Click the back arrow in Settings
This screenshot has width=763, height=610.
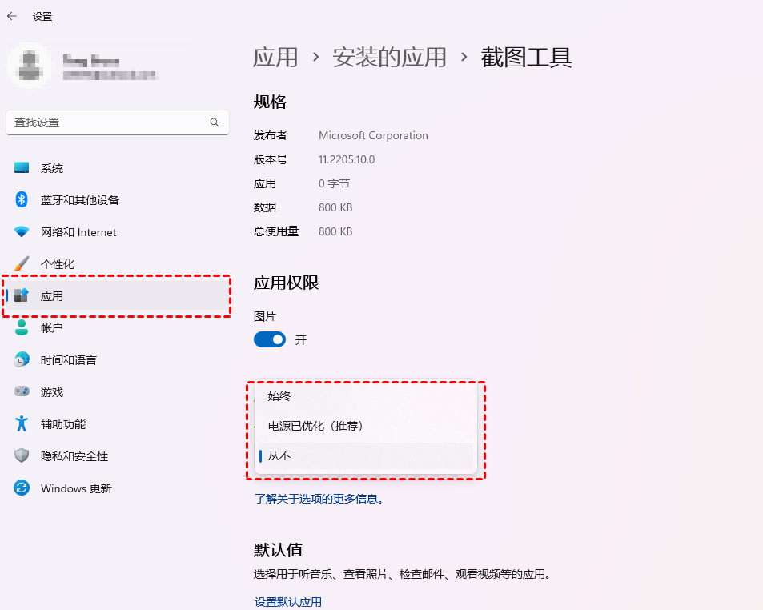coord(12,16)
